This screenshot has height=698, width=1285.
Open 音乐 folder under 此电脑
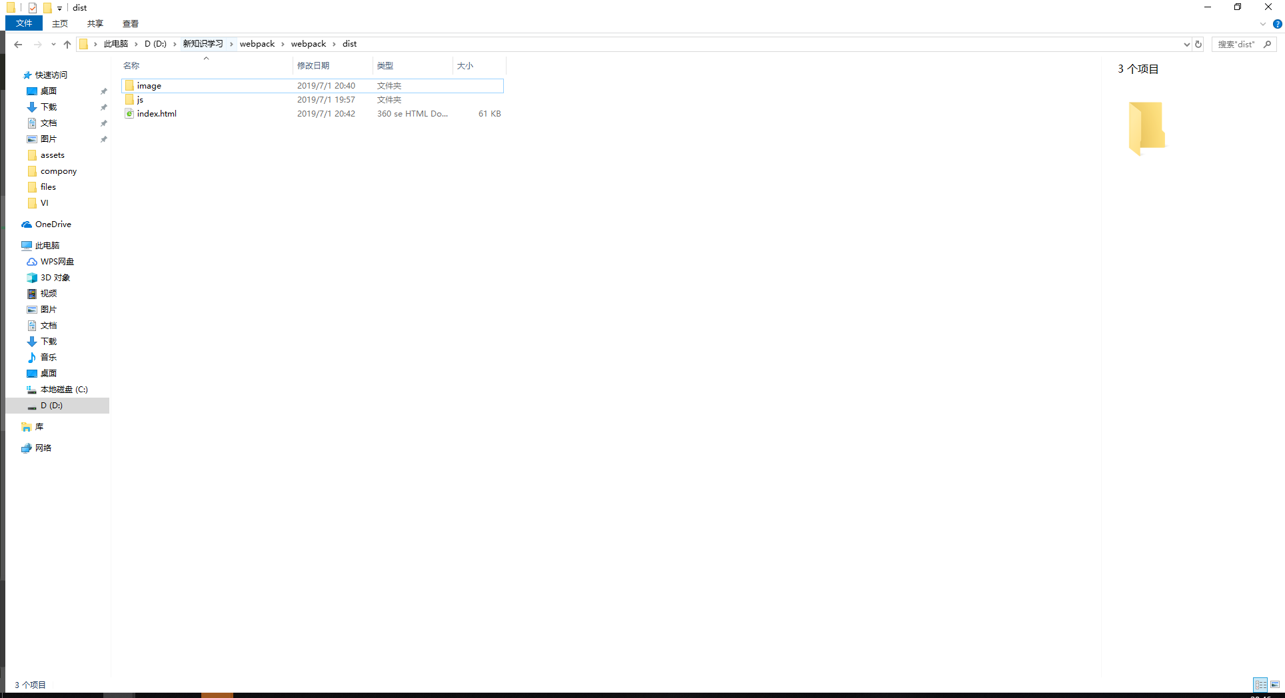click(x=49, y=358)
